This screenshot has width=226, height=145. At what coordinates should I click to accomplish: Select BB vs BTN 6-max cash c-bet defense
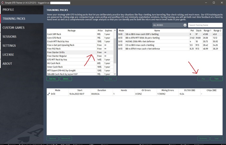click(170, 49)
